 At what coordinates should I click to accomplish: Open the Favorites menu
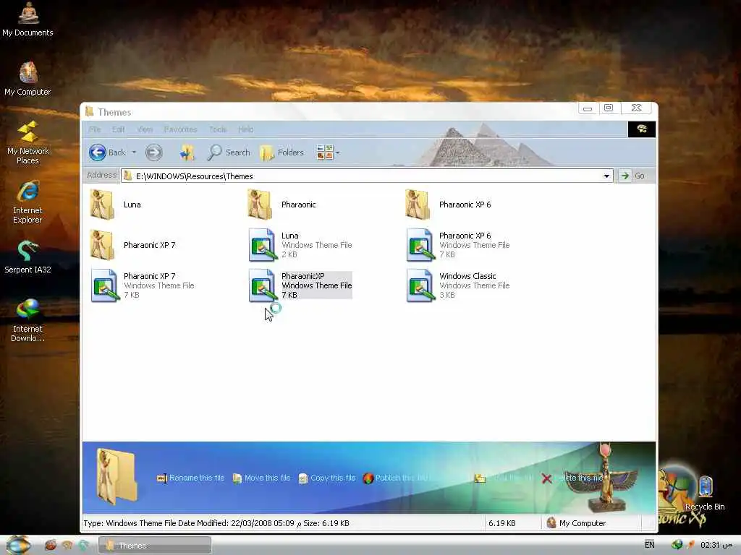(180, 129)
